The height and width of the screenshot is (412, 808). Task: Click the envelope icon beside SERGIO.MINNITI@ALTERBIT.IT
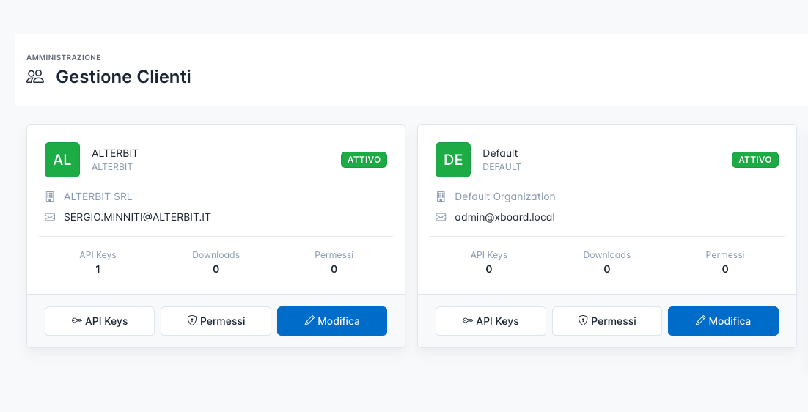(x=50, y=217)
